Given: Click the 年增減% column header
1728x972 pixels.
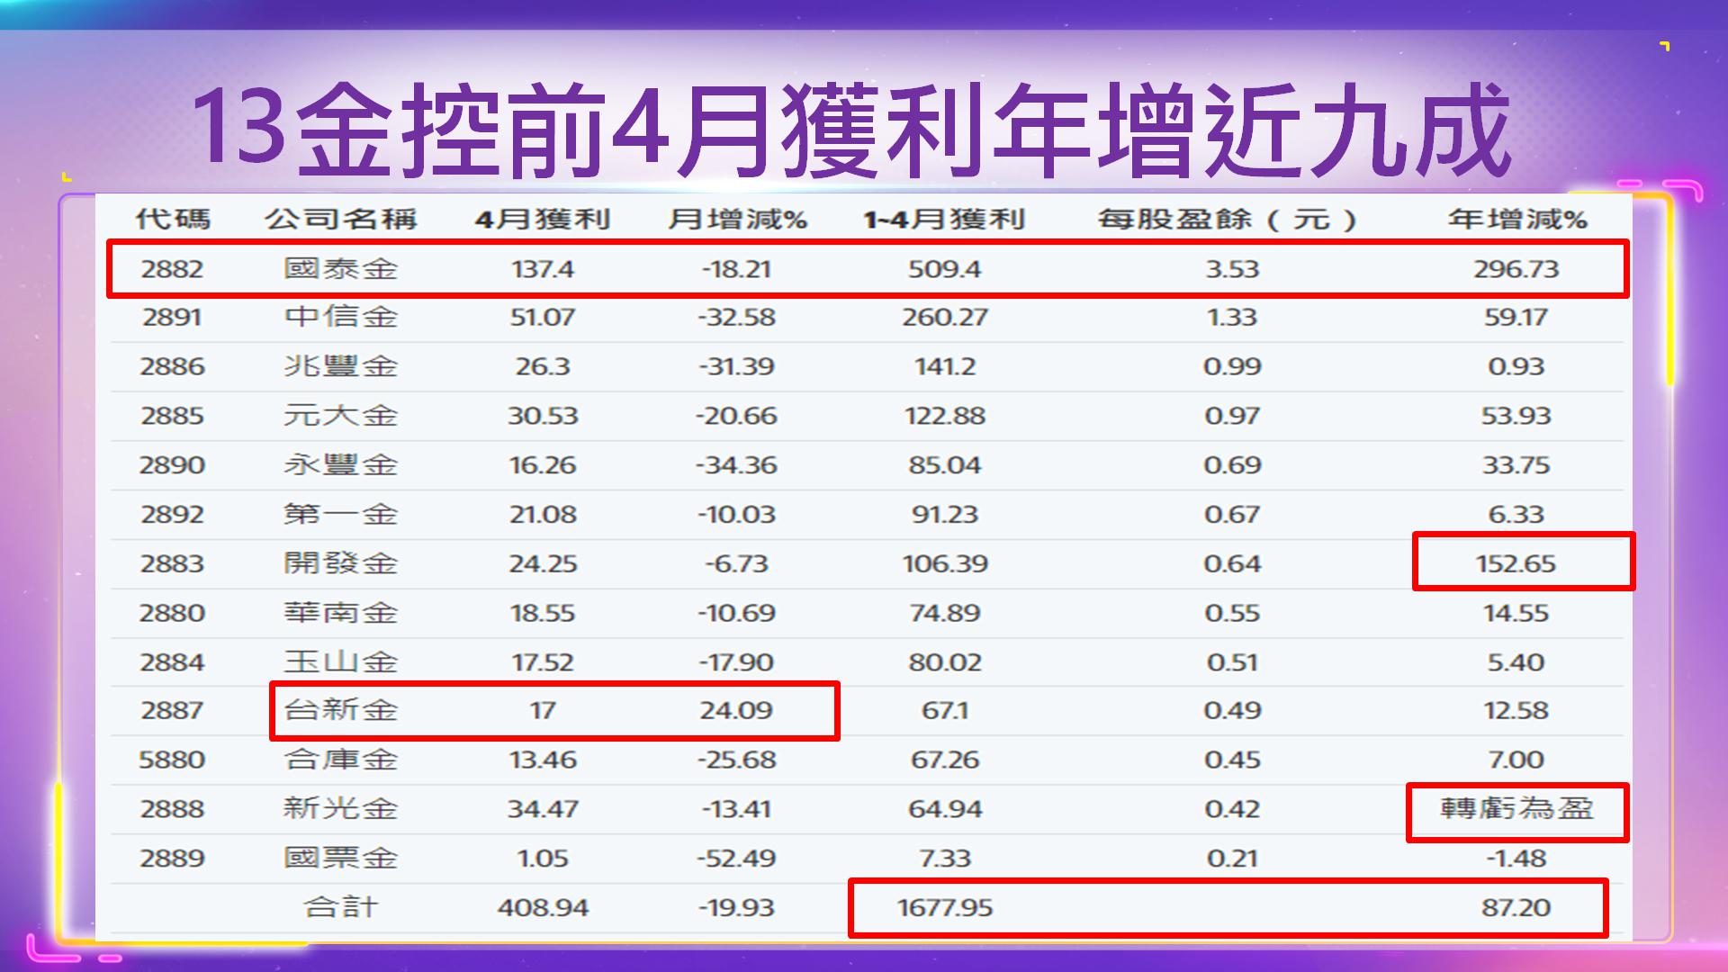Looking at the screenshot, I should [x=1516, y=219].
